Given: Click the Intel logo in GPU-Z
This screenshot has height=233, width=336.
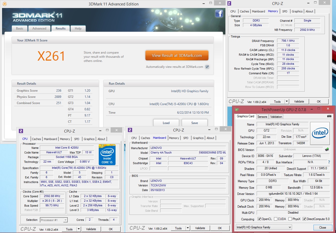Looking at the screenshot, I should [x=320, y=133].
